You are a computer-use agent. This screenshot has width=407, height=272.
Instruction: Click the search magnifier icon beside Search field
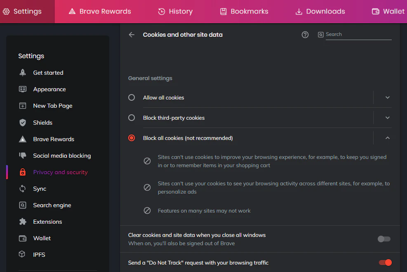pyautogui.click(x=321, y=35)
